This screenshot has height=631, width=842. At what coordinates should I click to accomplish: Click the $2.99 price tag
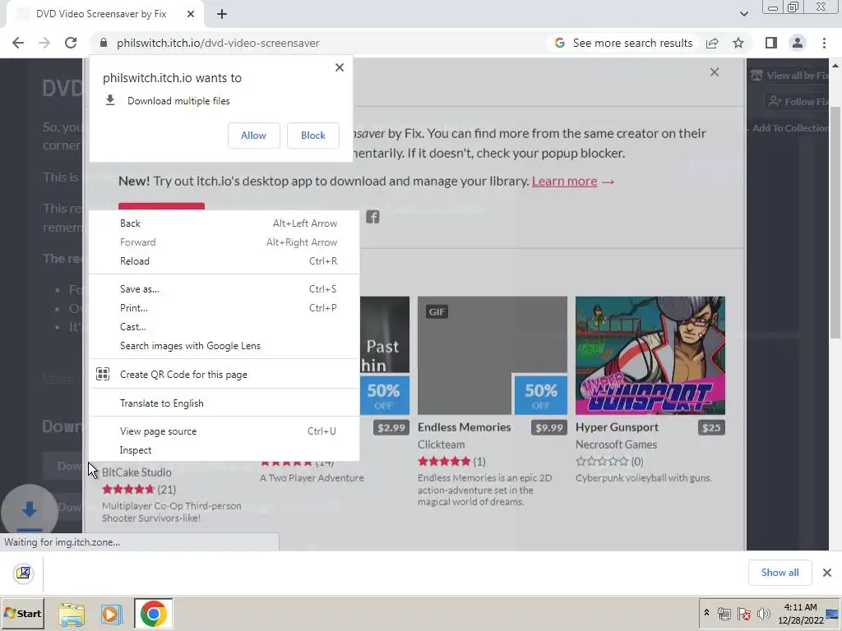pos(391,427)
